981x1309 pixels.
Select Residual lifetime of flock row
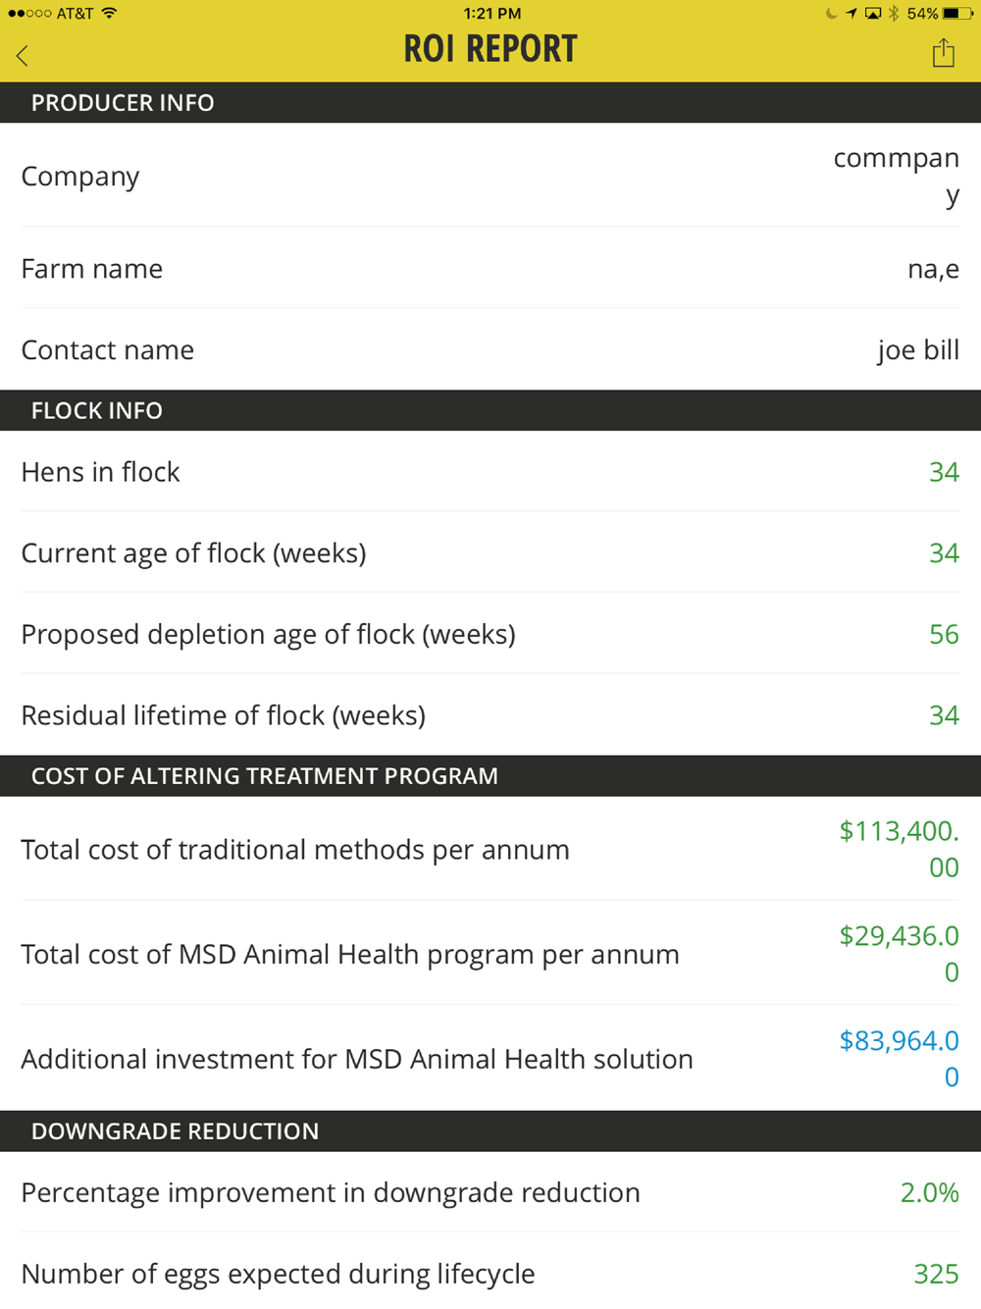(490, 714)
